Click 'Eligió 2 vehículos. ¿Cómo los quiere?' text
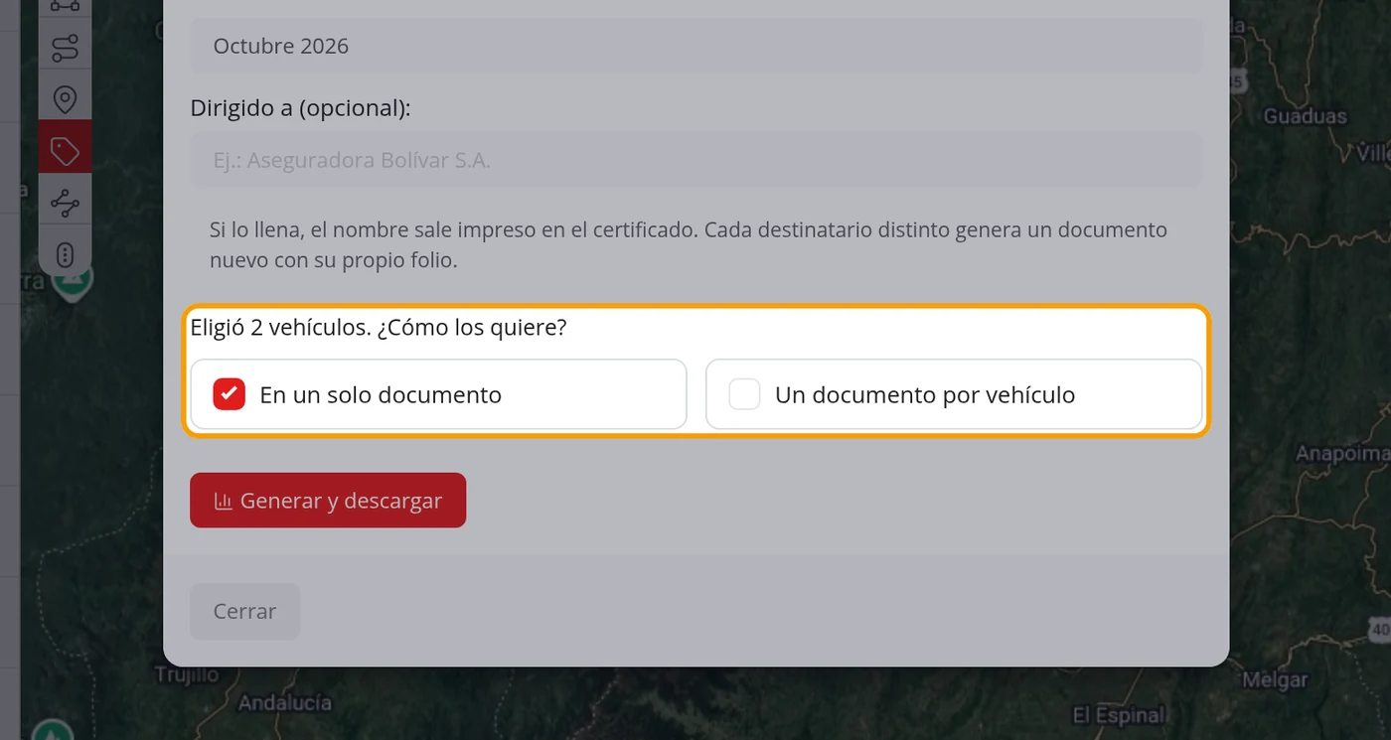This screenshot has height=740, width=1391. point(379,327)
